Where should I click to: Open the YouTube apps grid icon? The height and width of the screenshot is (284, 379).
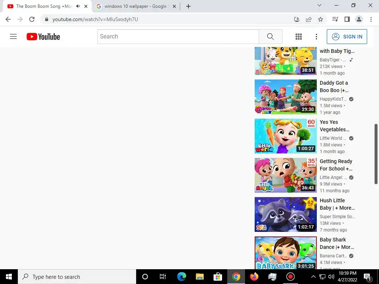299,37
